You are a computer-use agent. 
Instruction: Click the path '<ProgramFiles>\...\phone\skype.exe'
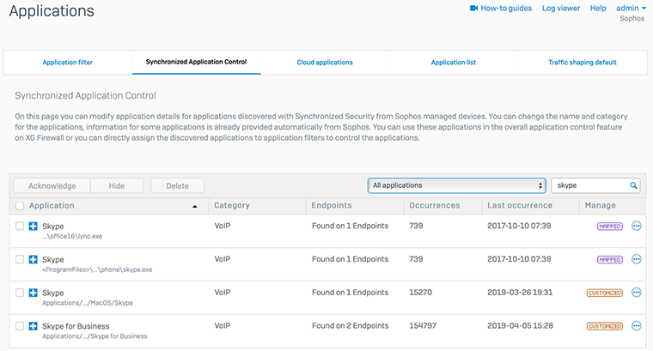tap(97, 269)
